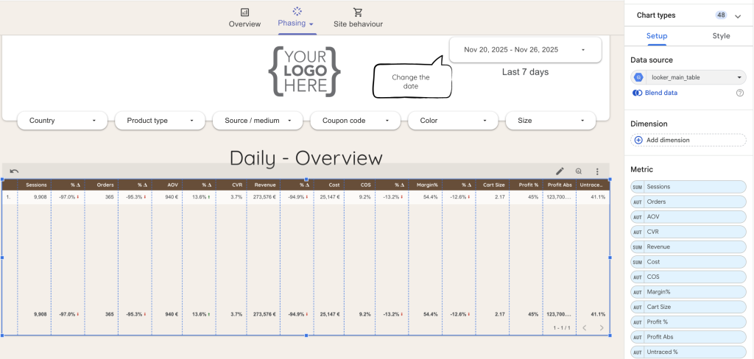The image size is (754, 359).
Task: Click the SUM aggregation badge on Sessions metric
Action: [x=638, y=187]
